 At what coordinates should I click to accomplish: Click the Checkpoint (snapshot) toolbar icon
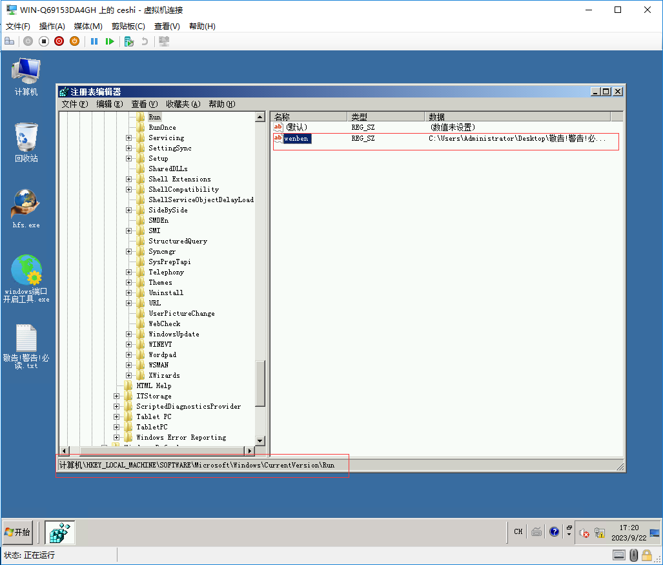pos(128,41)
